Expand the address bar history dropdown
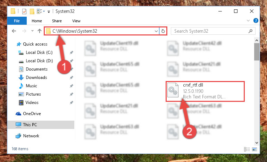 point(156,31)
